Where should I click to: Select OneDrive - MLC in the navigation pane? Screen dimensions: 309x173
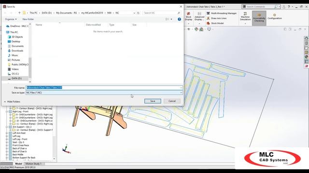17,26
